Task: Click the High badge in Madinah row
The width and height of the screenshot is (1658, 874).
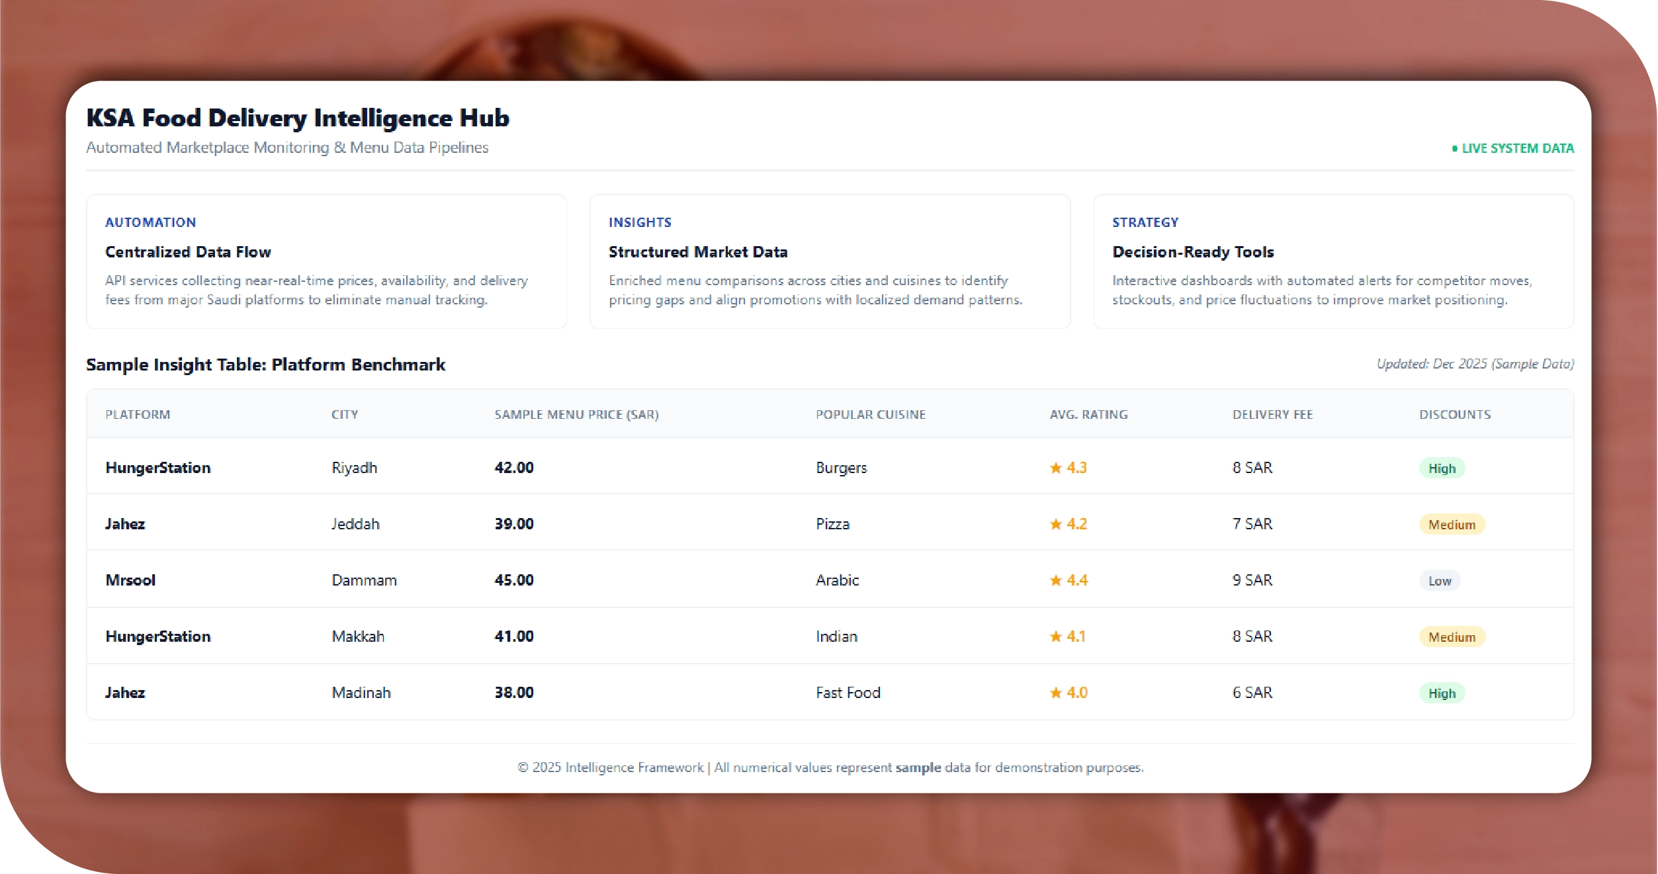Action: 1442,693
